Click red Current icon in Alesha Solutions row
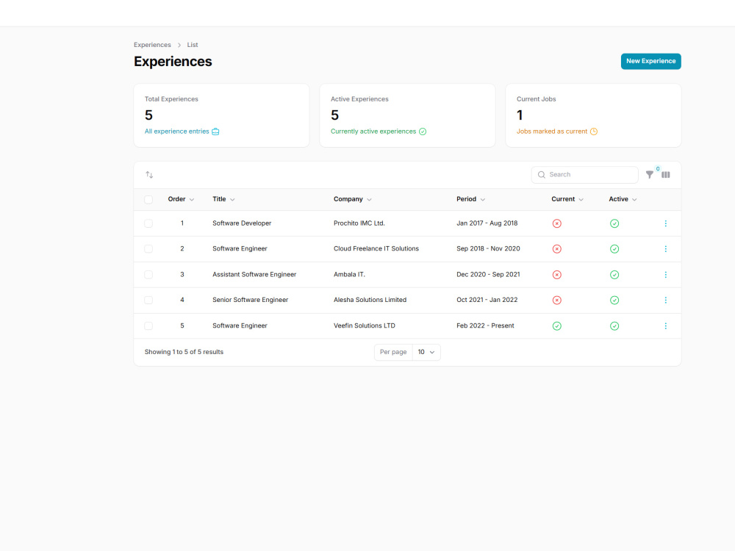 click(557, 300)
